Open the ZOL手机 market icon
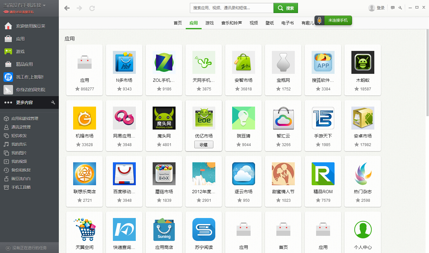429x253 pixels. pyautogui.click(x=164, y=62)
